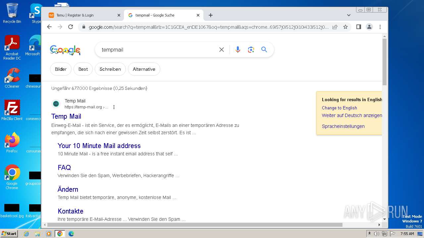
Task: Click the browser forward arrow
Action: pyautogui.click(x=60, y=27)
